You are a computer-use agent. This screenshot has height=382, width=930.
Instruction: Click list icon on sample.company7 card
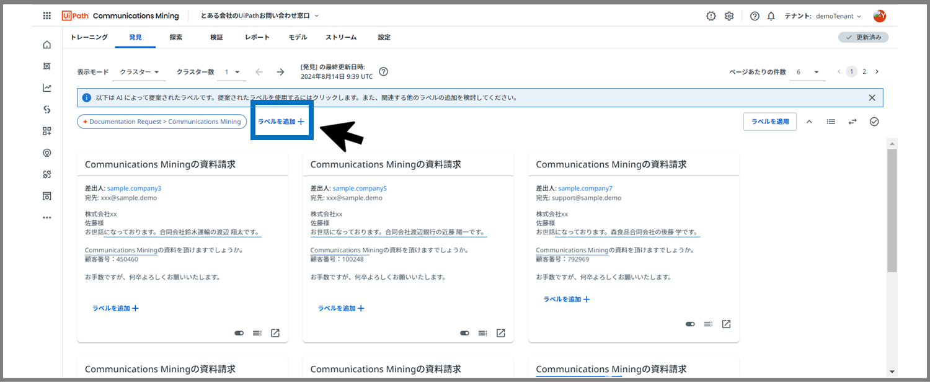(709, 324)
